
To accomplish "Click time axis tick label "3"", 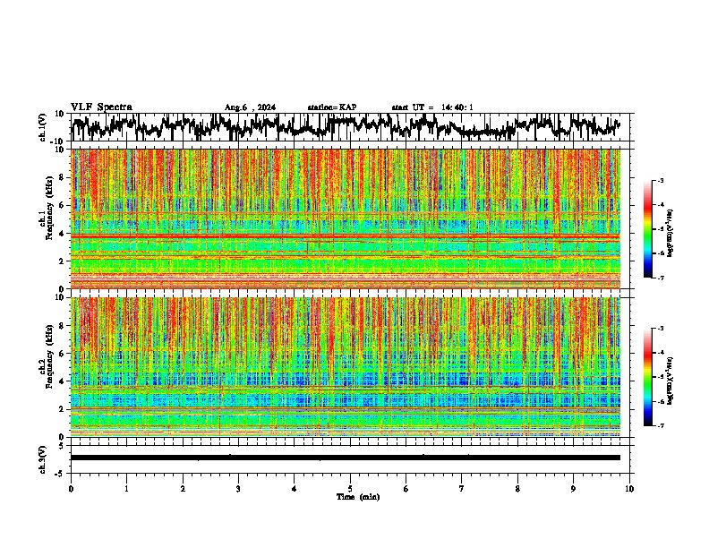I will [238, 489].
